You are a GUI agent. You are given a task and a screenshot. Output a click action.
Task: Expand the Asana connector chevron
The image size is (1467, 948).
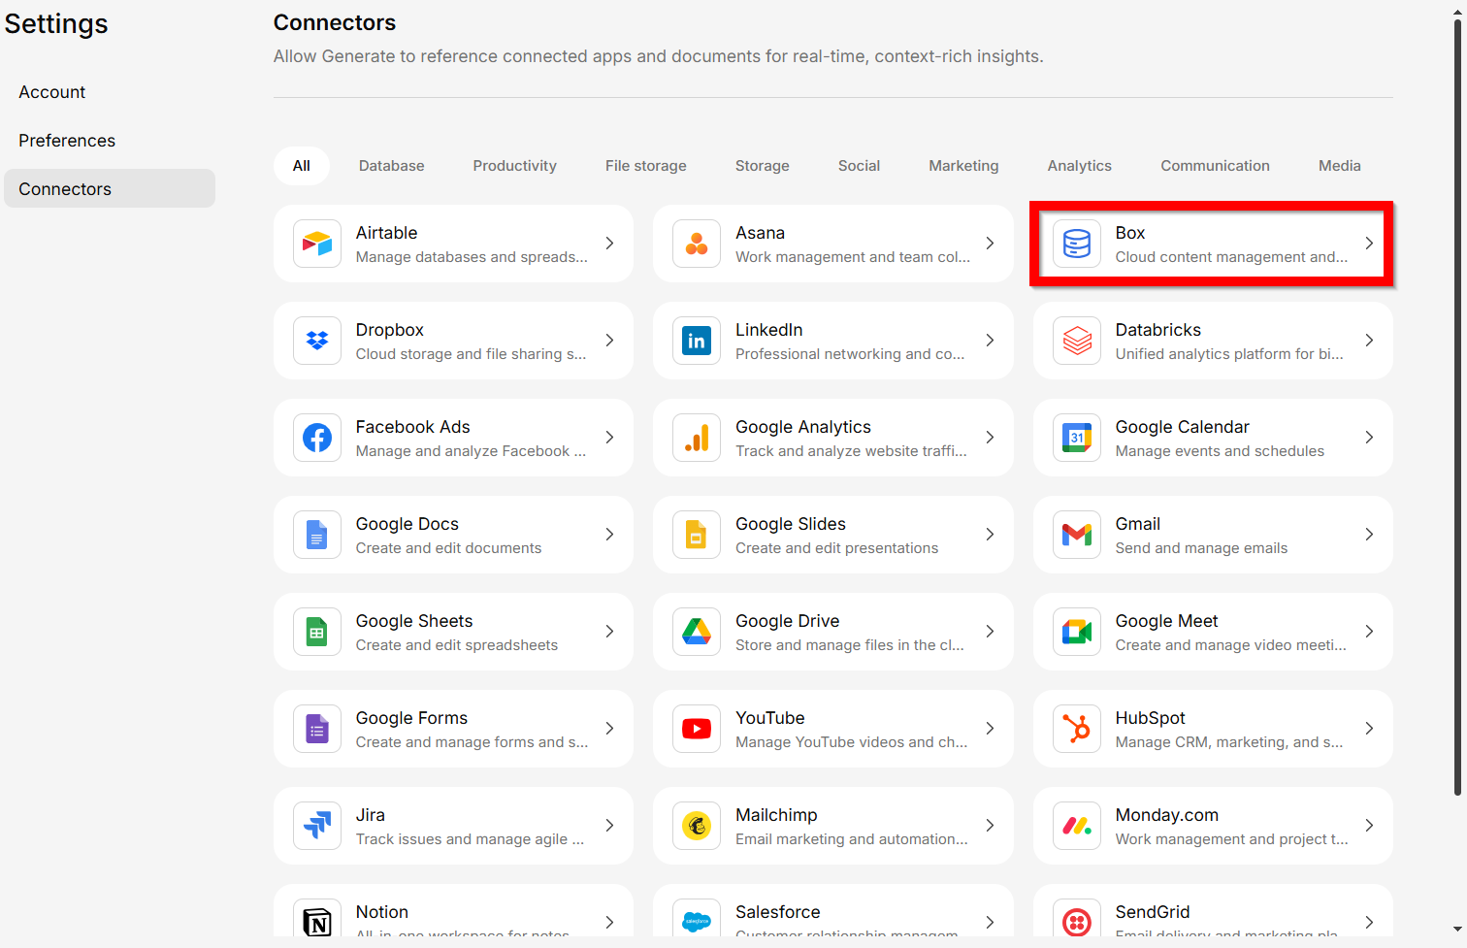[990, 244]
